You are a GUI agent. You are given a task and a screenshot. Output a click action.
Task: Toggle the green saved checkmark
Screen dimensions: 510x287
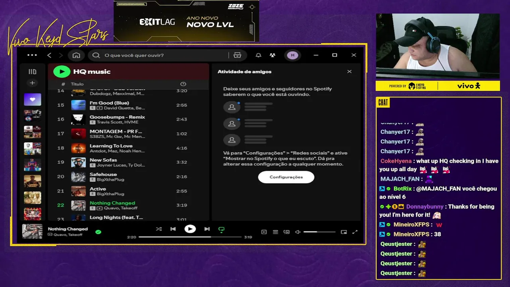tap(98, 232)
